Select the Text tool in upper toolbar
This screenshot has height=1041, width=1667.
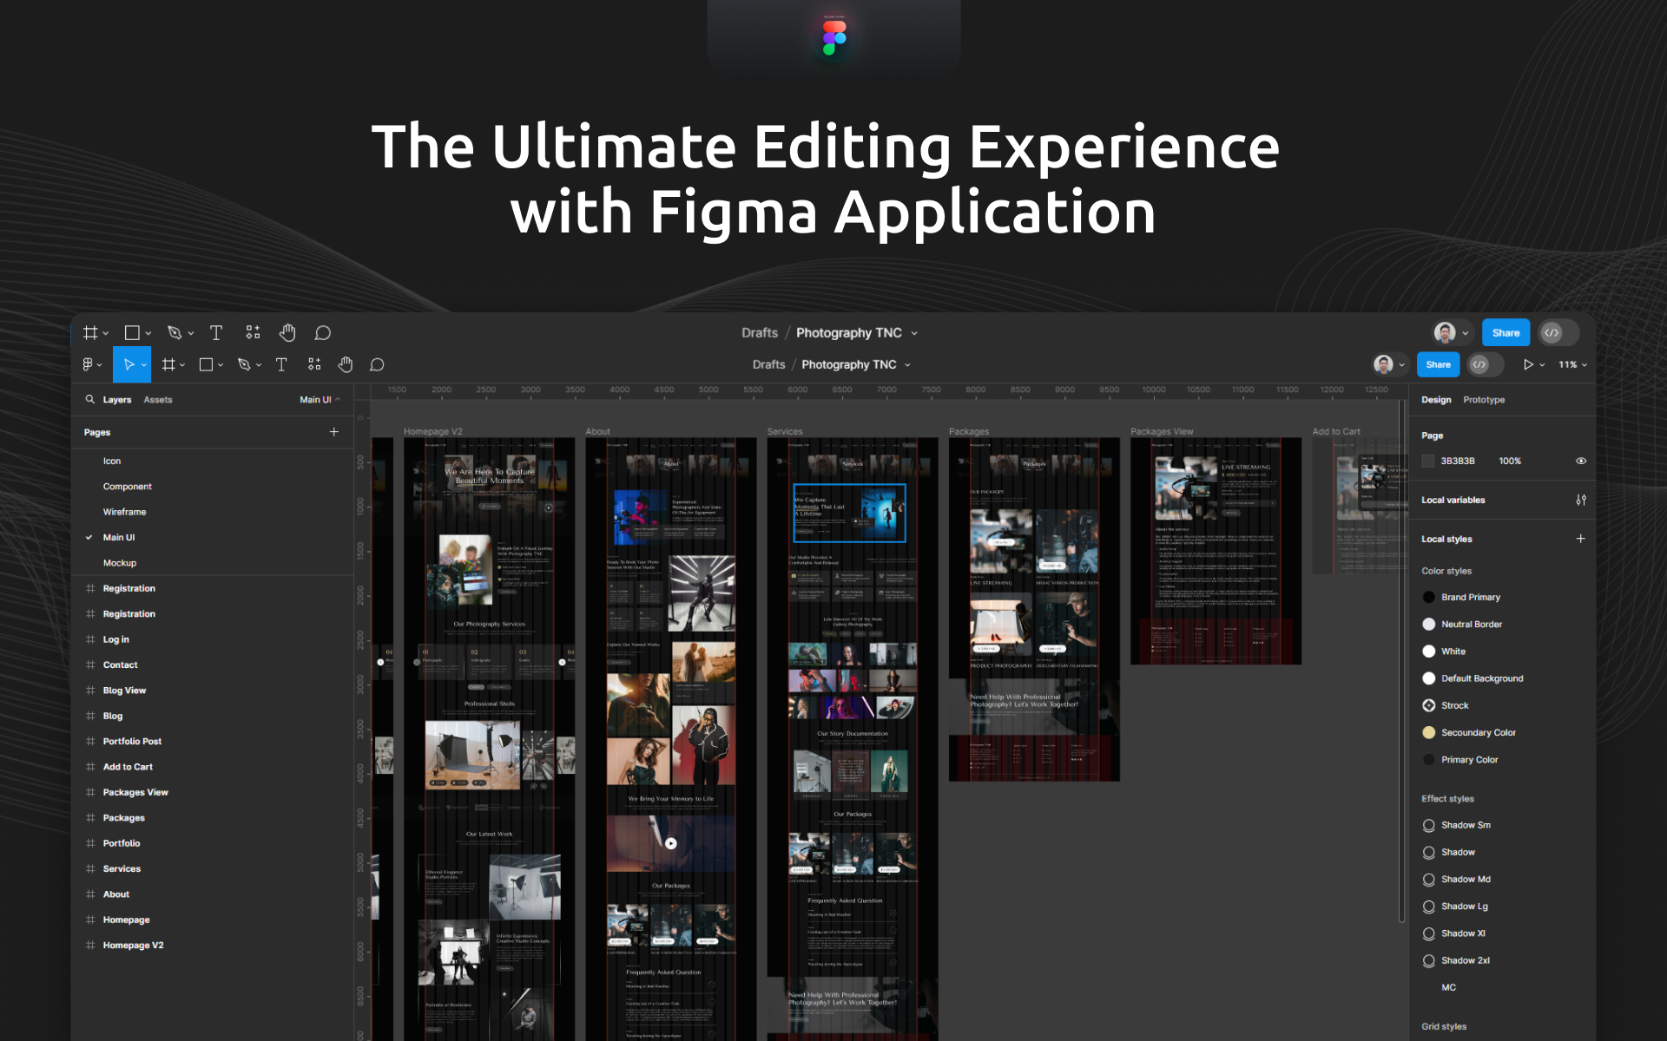216,332
